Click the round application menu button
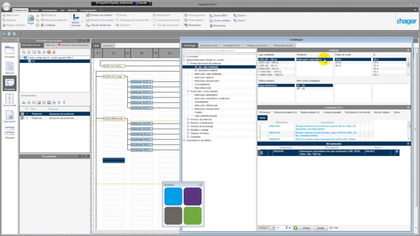Screen dimensions: 420x236 click(x=6, y=6)
